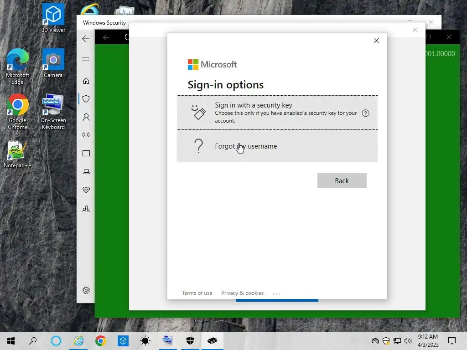Screen dimensions: 467x350
Task: Open the Privacy & cookies link
Action: pyautogui.click(x=242, y=293)
